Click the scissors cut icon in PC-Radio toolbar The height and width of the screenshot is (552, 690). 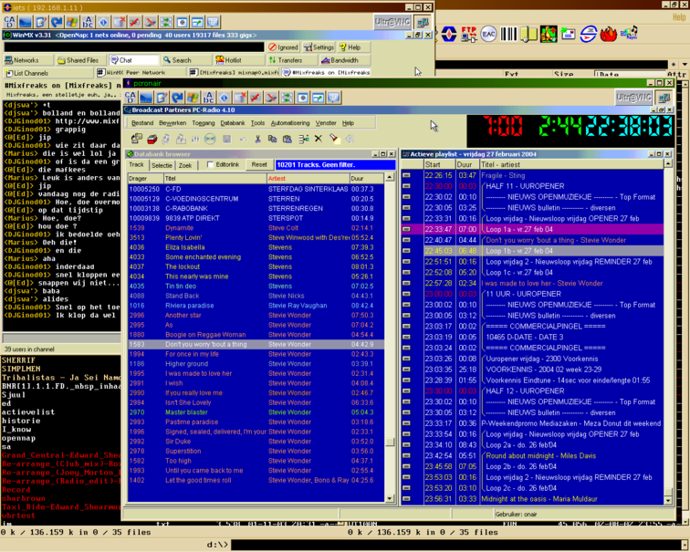pyautogui.click(x=258, y=140)
